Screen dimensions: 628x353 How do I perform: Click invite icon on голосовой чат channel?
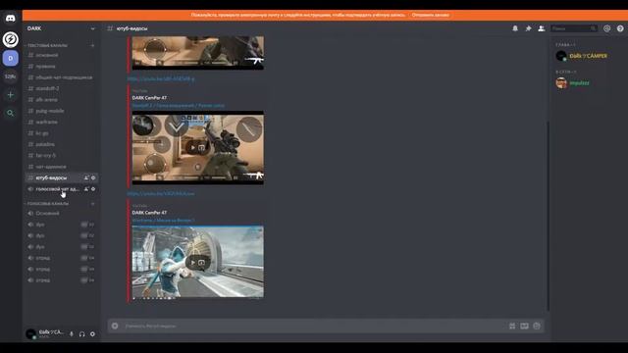click(x=86, y=189)
